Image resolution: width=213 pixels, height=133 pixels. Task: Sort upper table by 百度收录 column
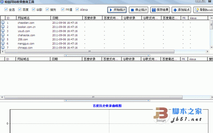coord(92,18)
